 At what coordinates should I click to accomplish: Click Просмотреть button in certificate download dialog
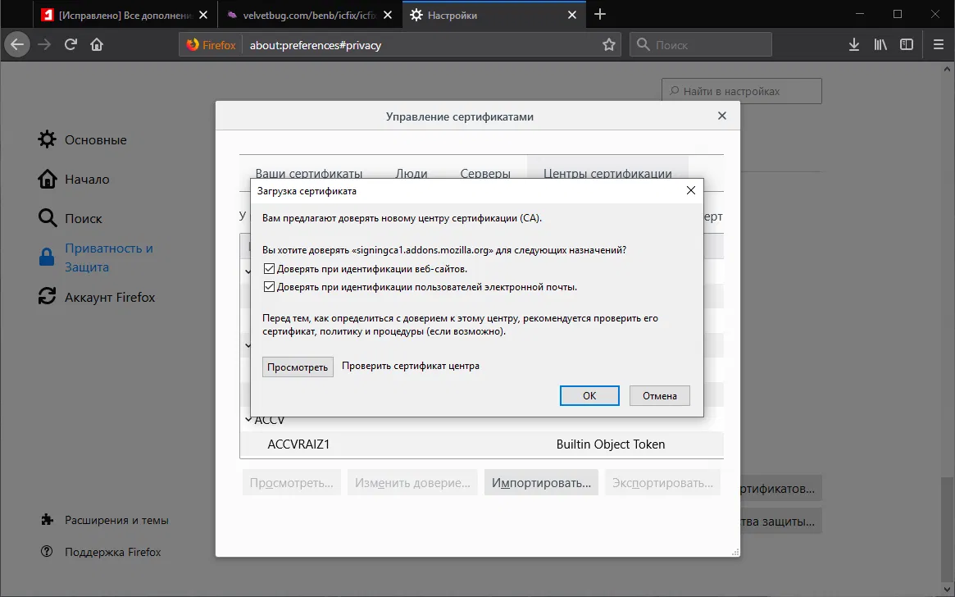pos(298,367)
